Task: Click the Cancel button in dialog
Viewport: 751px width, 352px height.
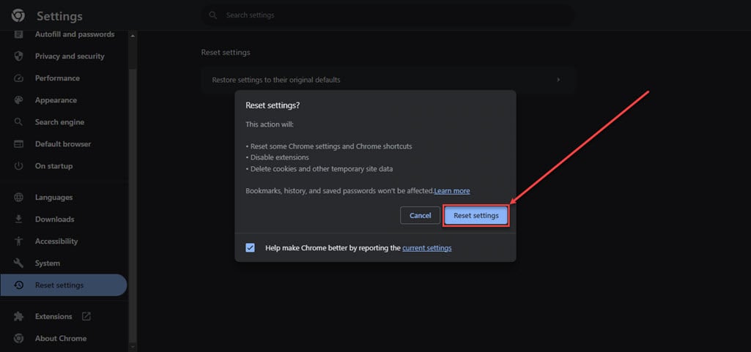Action: click(x=420, y=216)
